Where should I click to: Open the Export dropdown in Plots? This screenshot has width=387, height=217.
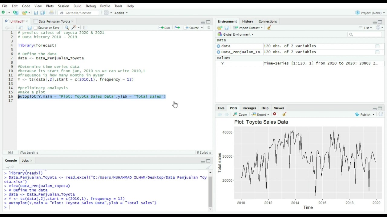point(260,115)
